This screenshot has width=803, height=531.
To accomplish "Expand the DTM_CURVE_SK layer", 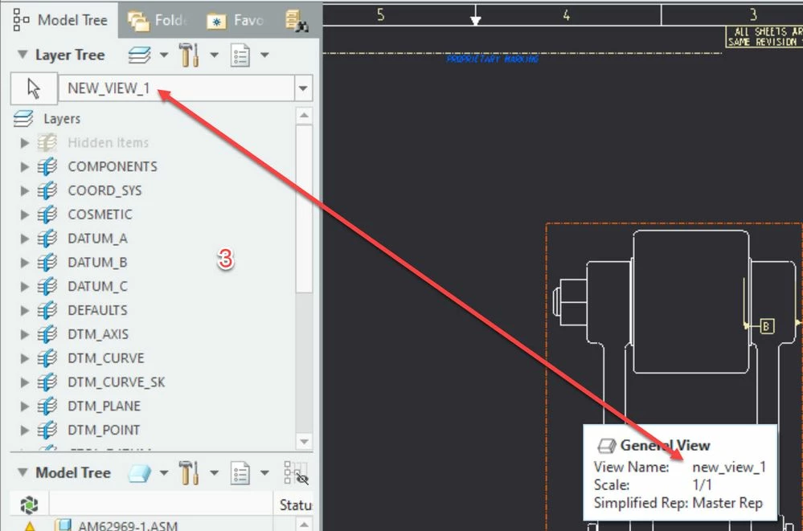I will point(25,382).
